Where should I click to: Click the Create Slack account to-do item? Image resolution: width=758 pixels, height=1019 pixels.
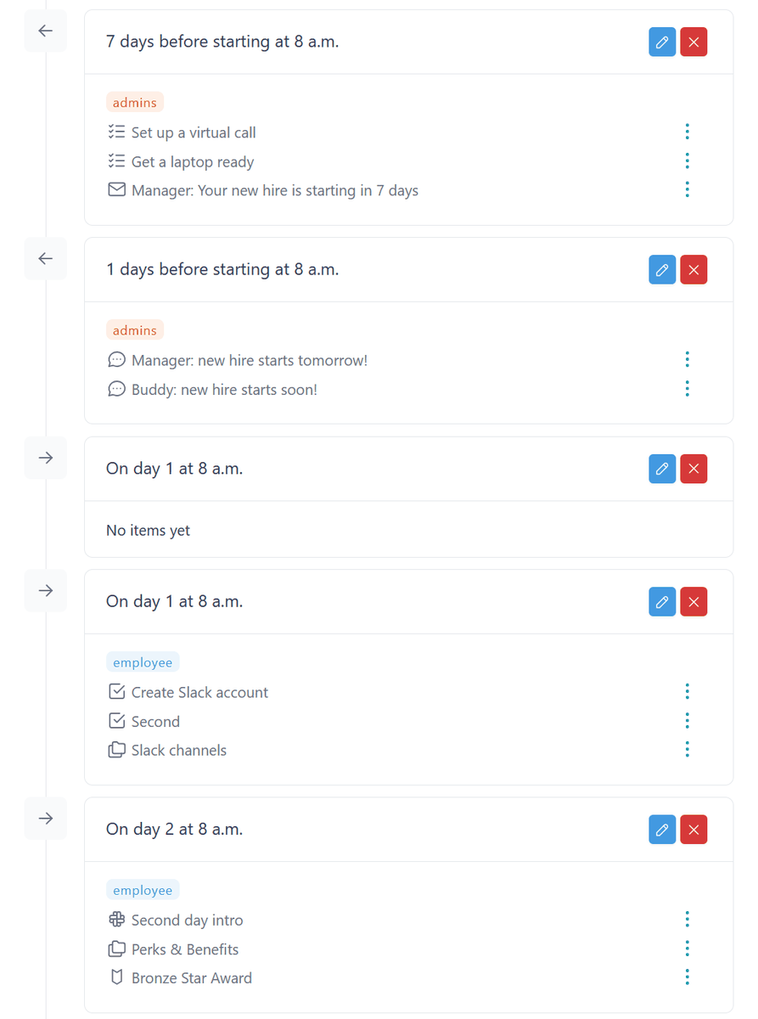[199, 692]
